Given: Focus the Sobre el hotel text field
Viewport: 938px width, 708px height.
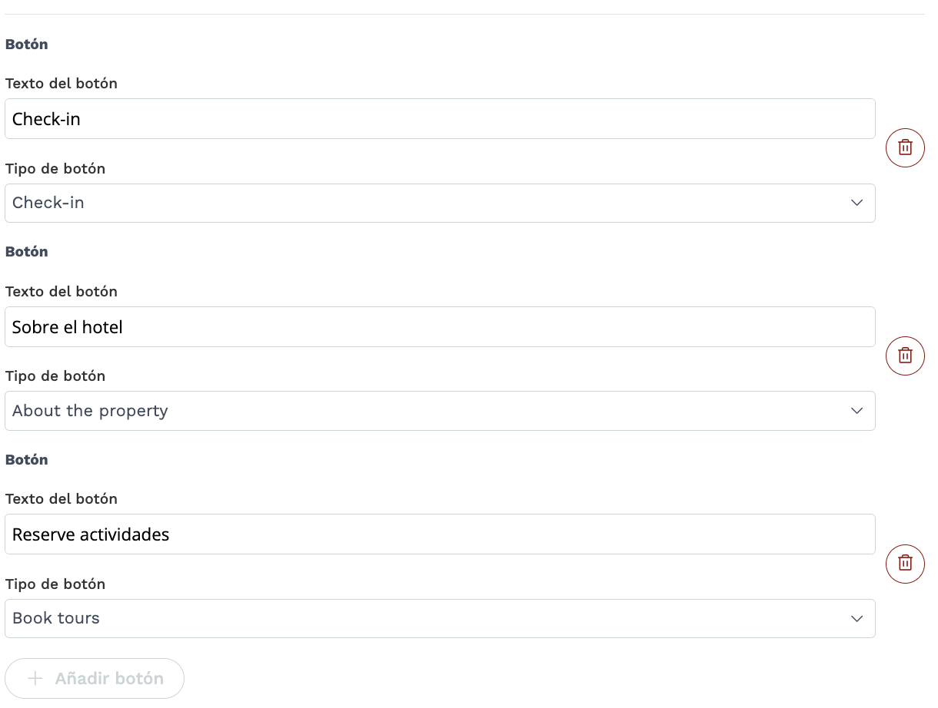Looking at the screenshot, I should coord(440,326).
